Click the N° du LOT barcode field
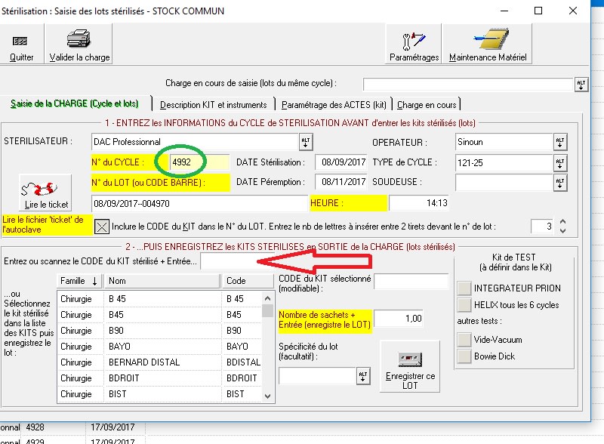The height and width of the screenshot is (444, 604). pos(199,204)
